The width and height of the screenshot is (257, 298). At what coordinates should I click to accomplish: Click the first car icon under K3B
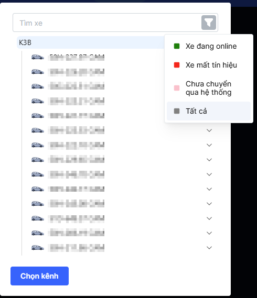pos(38,57)
